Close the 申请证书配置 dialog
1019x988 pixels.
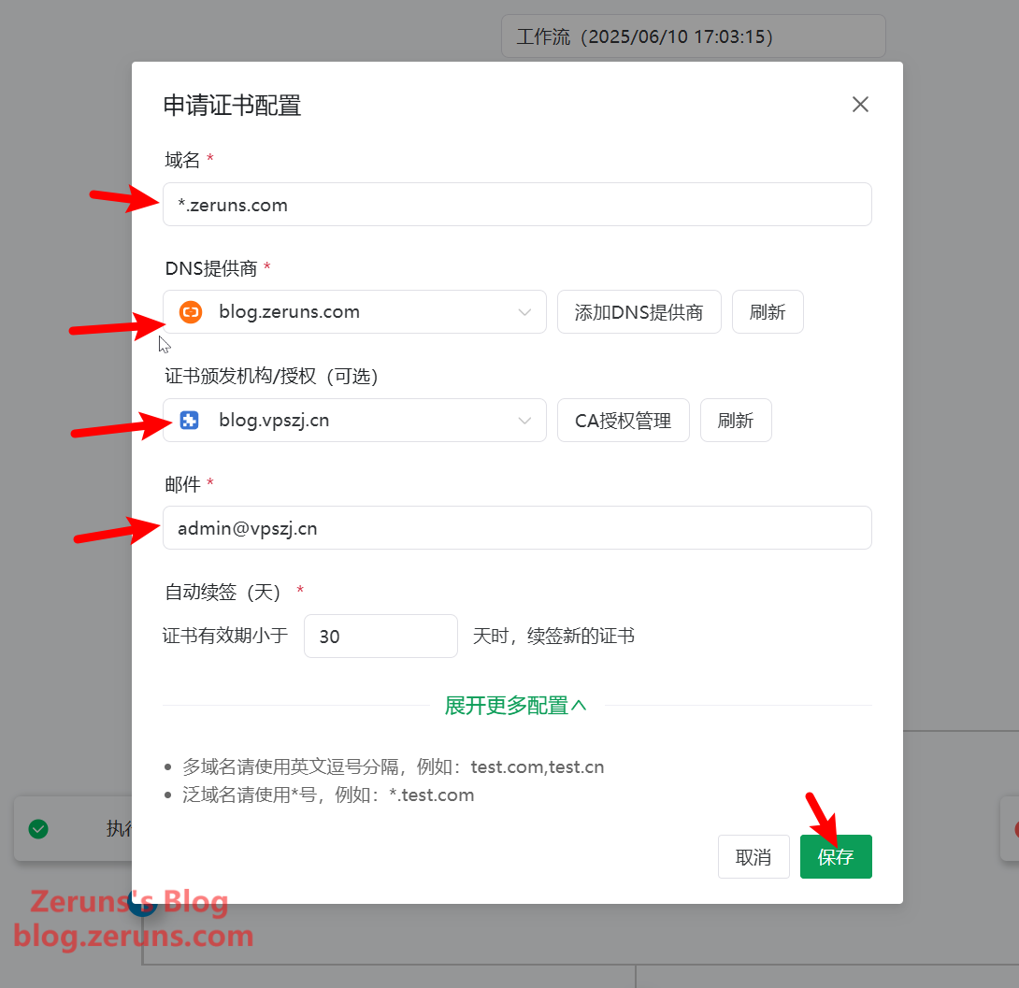pos(860,105)
